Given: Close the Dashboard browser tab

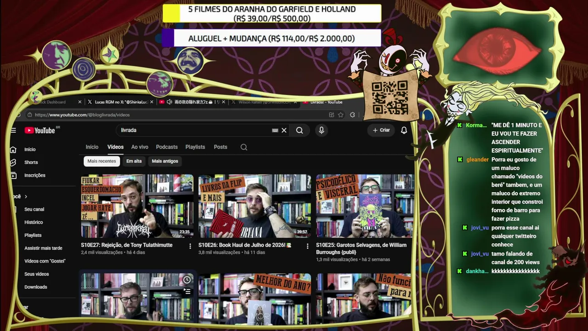Looking at the screenshot, I should click(80, 102).
